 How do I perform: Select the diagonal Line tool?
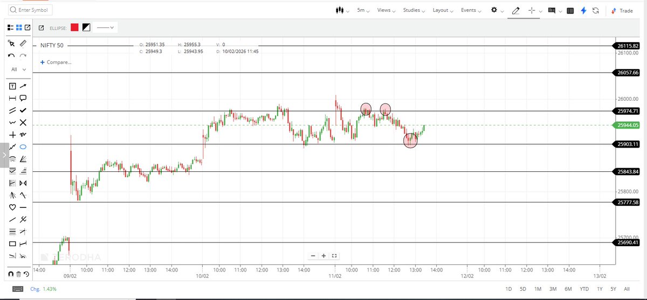pyautogui.click(x=13, y=220)
